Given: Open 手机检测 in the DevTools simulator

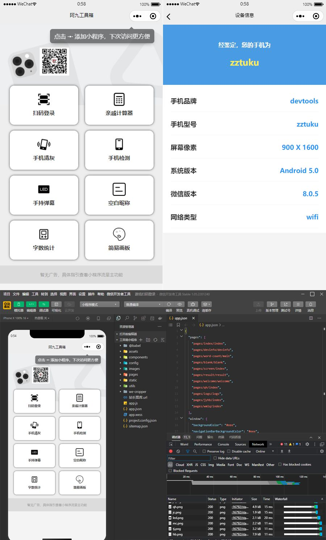Looking at the screenshot, I should click(x=80, y=428).
